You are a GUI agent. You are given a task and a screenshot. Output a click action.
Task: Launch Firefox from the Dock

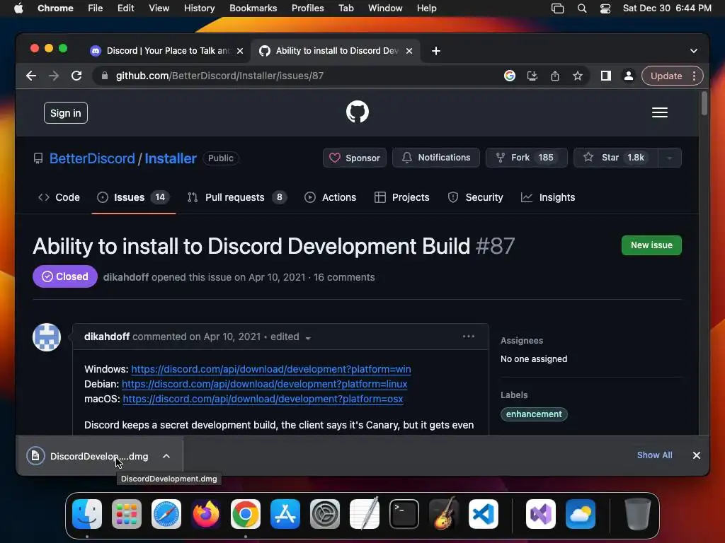coord(206,514)
